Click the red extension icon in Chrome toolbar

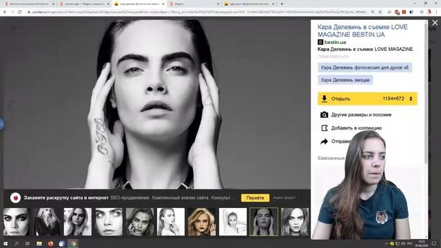(x=404, y=12)
